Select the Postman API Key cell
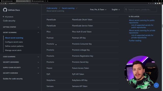This screenshot has height=91, width=163. [79, 38]
